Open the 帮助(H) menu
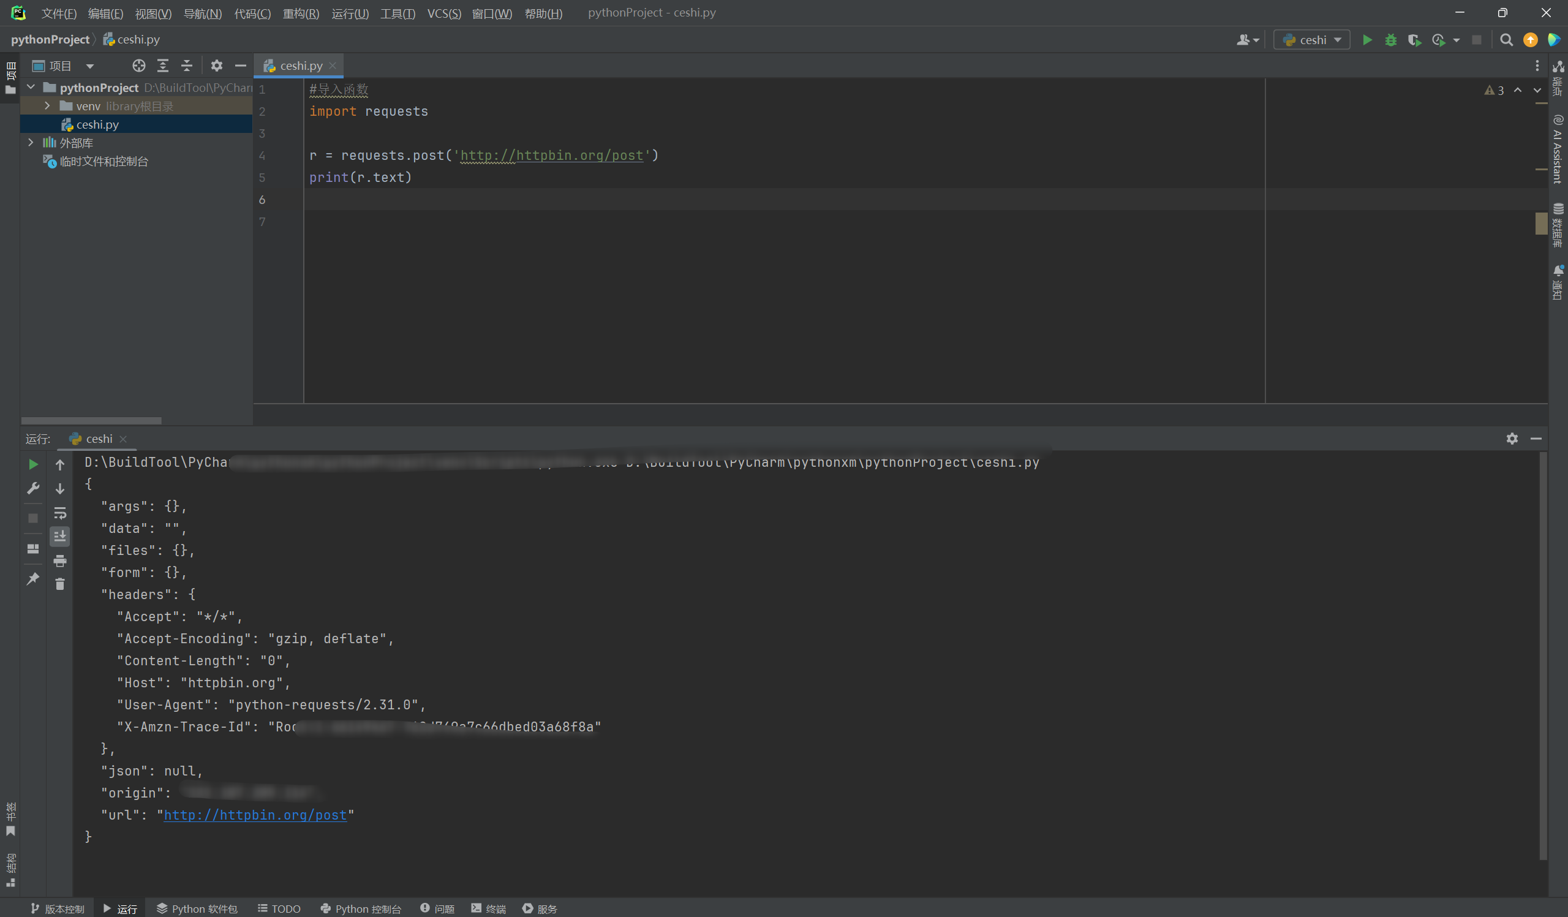 coord(544,13)
